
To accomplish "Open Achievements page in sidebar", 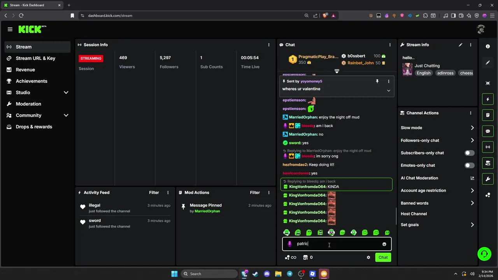I will click(37, 81).
